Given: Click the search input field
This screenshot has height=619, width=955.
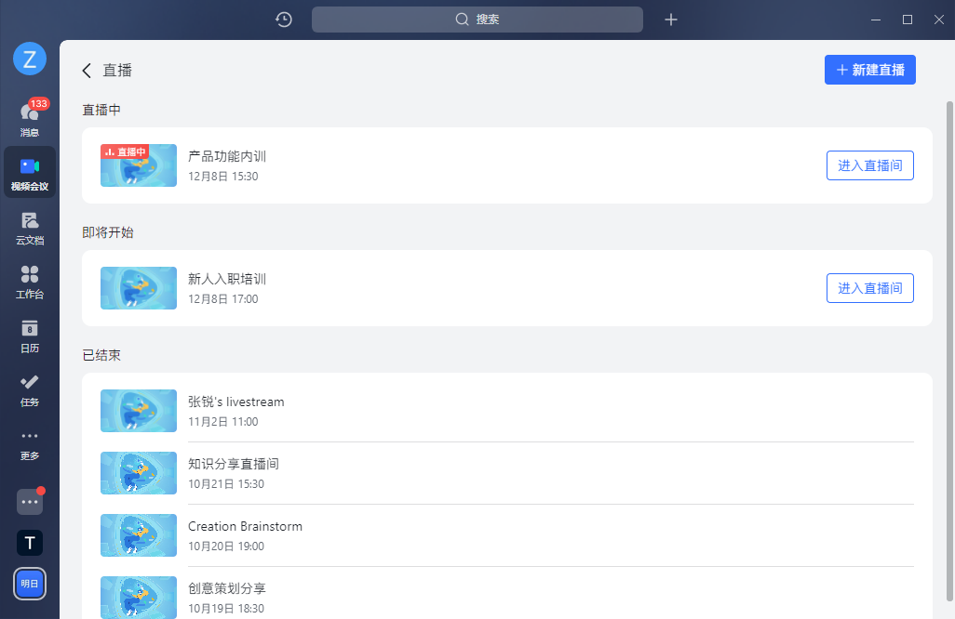Looking at the screenshot, I should pyautogui.click(x=477, y=20).
